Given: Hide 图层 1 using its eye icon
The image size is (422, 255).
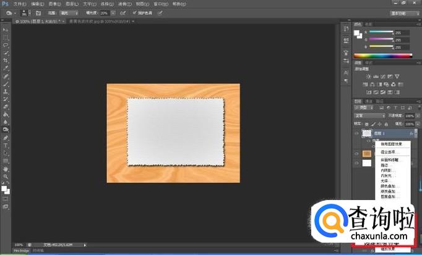Looking at the screenshot, I should point(357,133).
